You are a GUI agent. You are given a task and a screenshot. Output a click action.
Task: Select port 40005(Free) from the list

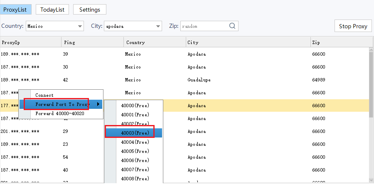(x=135, y=151)
